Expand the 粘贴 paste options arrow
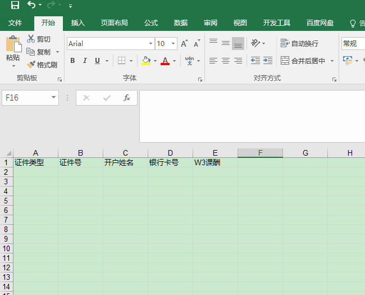Screen dimensions: 365x295 [13, 66]
